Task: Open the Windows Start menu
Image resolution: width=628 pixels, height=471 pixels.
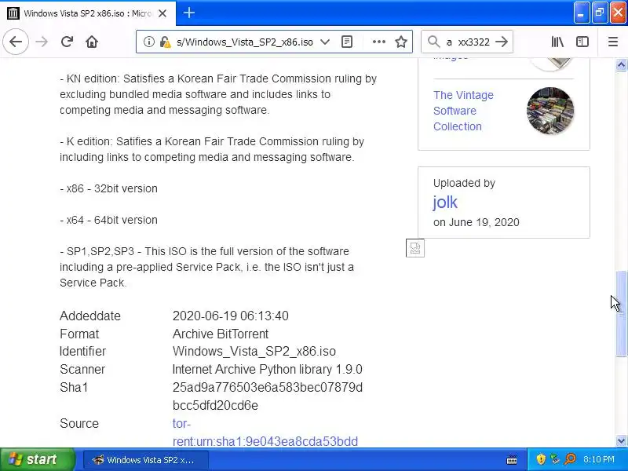Action: [37, 459]
